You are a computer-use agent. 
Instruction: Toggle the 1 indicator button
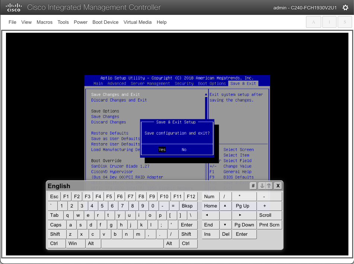click(329, 22)
